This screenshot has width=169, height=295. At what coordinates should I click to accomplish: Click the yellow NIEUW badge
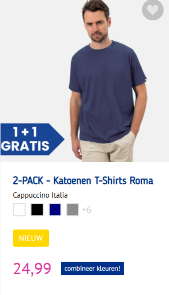pos(31,238)
